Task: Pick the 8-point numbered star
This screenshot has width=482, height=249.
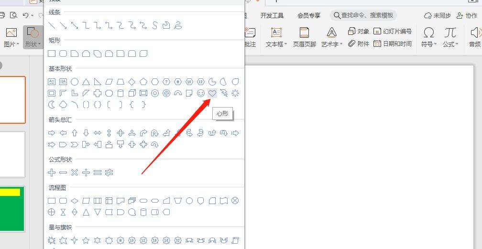Action: point(120,240)
